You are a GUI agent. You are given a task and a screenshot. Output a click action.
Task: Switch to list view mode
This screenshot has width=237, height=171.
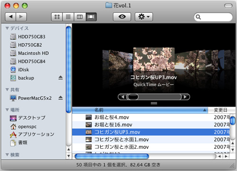click(x=68, y=17)
